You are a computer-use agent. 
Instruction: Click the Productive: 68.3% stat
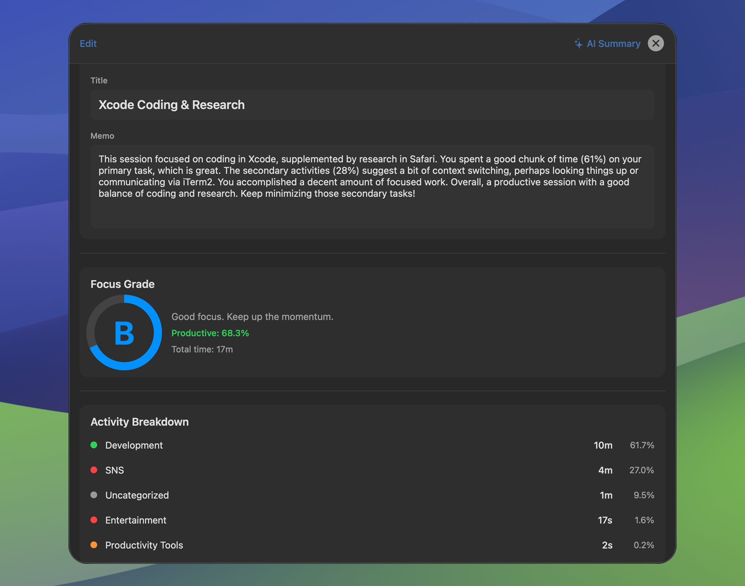210,333
